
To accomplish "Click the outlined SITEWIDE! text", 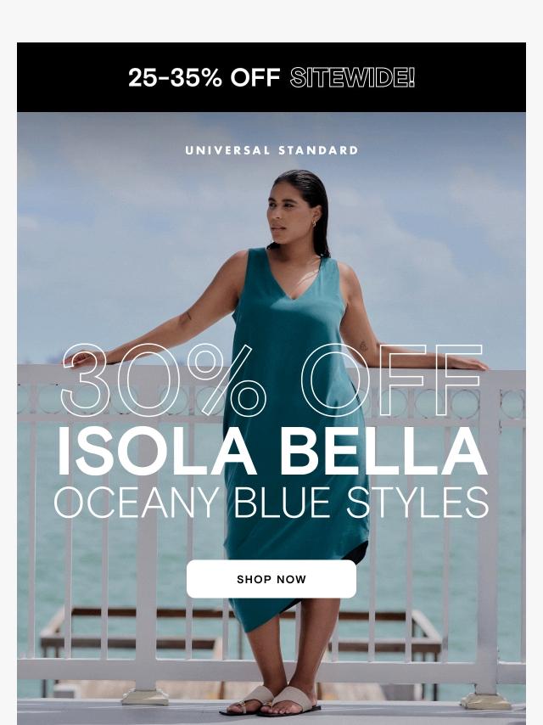I will [x=352, y=78].
